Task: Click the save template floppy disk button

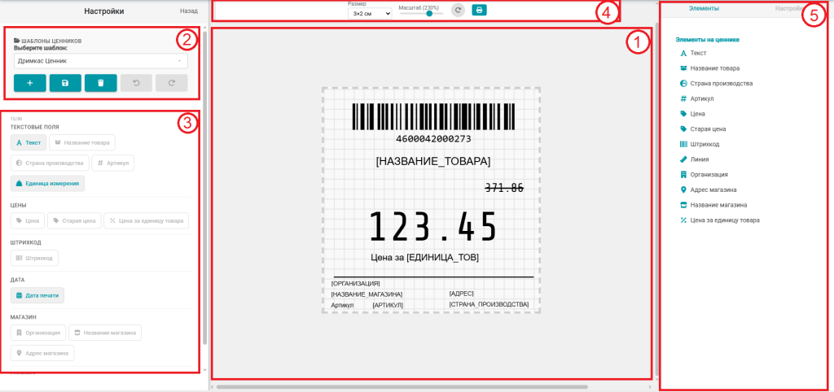Action: pyautogui.click(x=65, y=84)
